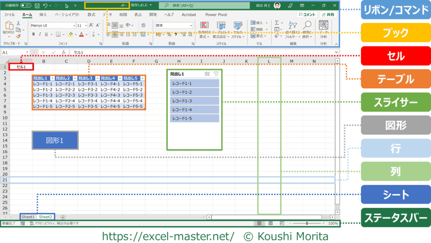
Task: Click the slicer multi-select icon
Action: [x=207, y=74]
